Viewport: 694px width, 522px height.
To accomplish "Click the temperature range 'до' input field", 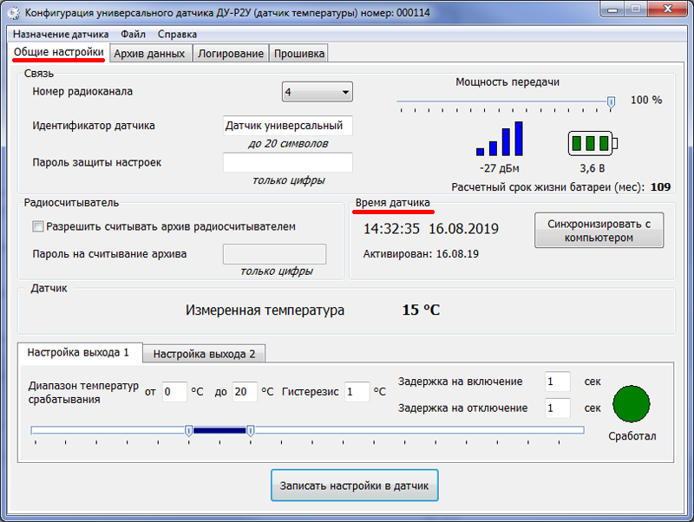I will pos(245,392).
